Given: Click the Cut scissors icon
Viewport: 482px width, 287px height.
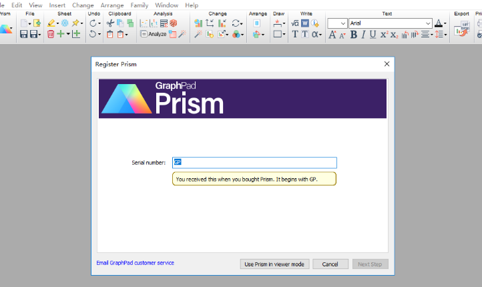Looking at the screenshot, I should tap(110, 23).
